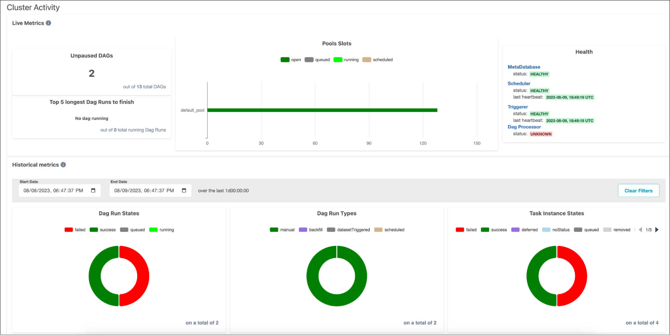Open the Start Date calendar picker icon
This screenshot has width=670, height=335.
93,190
